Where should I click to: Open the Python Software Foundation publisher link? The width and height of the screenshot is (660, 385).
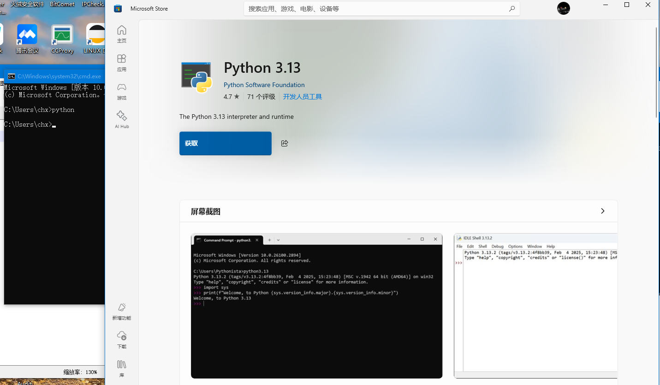[x=264, y=85]
